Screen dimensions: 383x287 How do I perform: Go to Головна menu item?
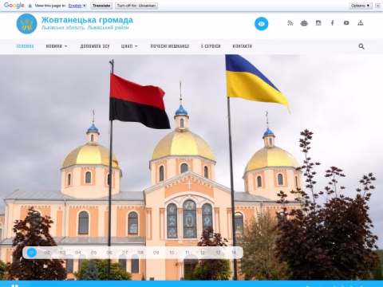click(25, 46)
